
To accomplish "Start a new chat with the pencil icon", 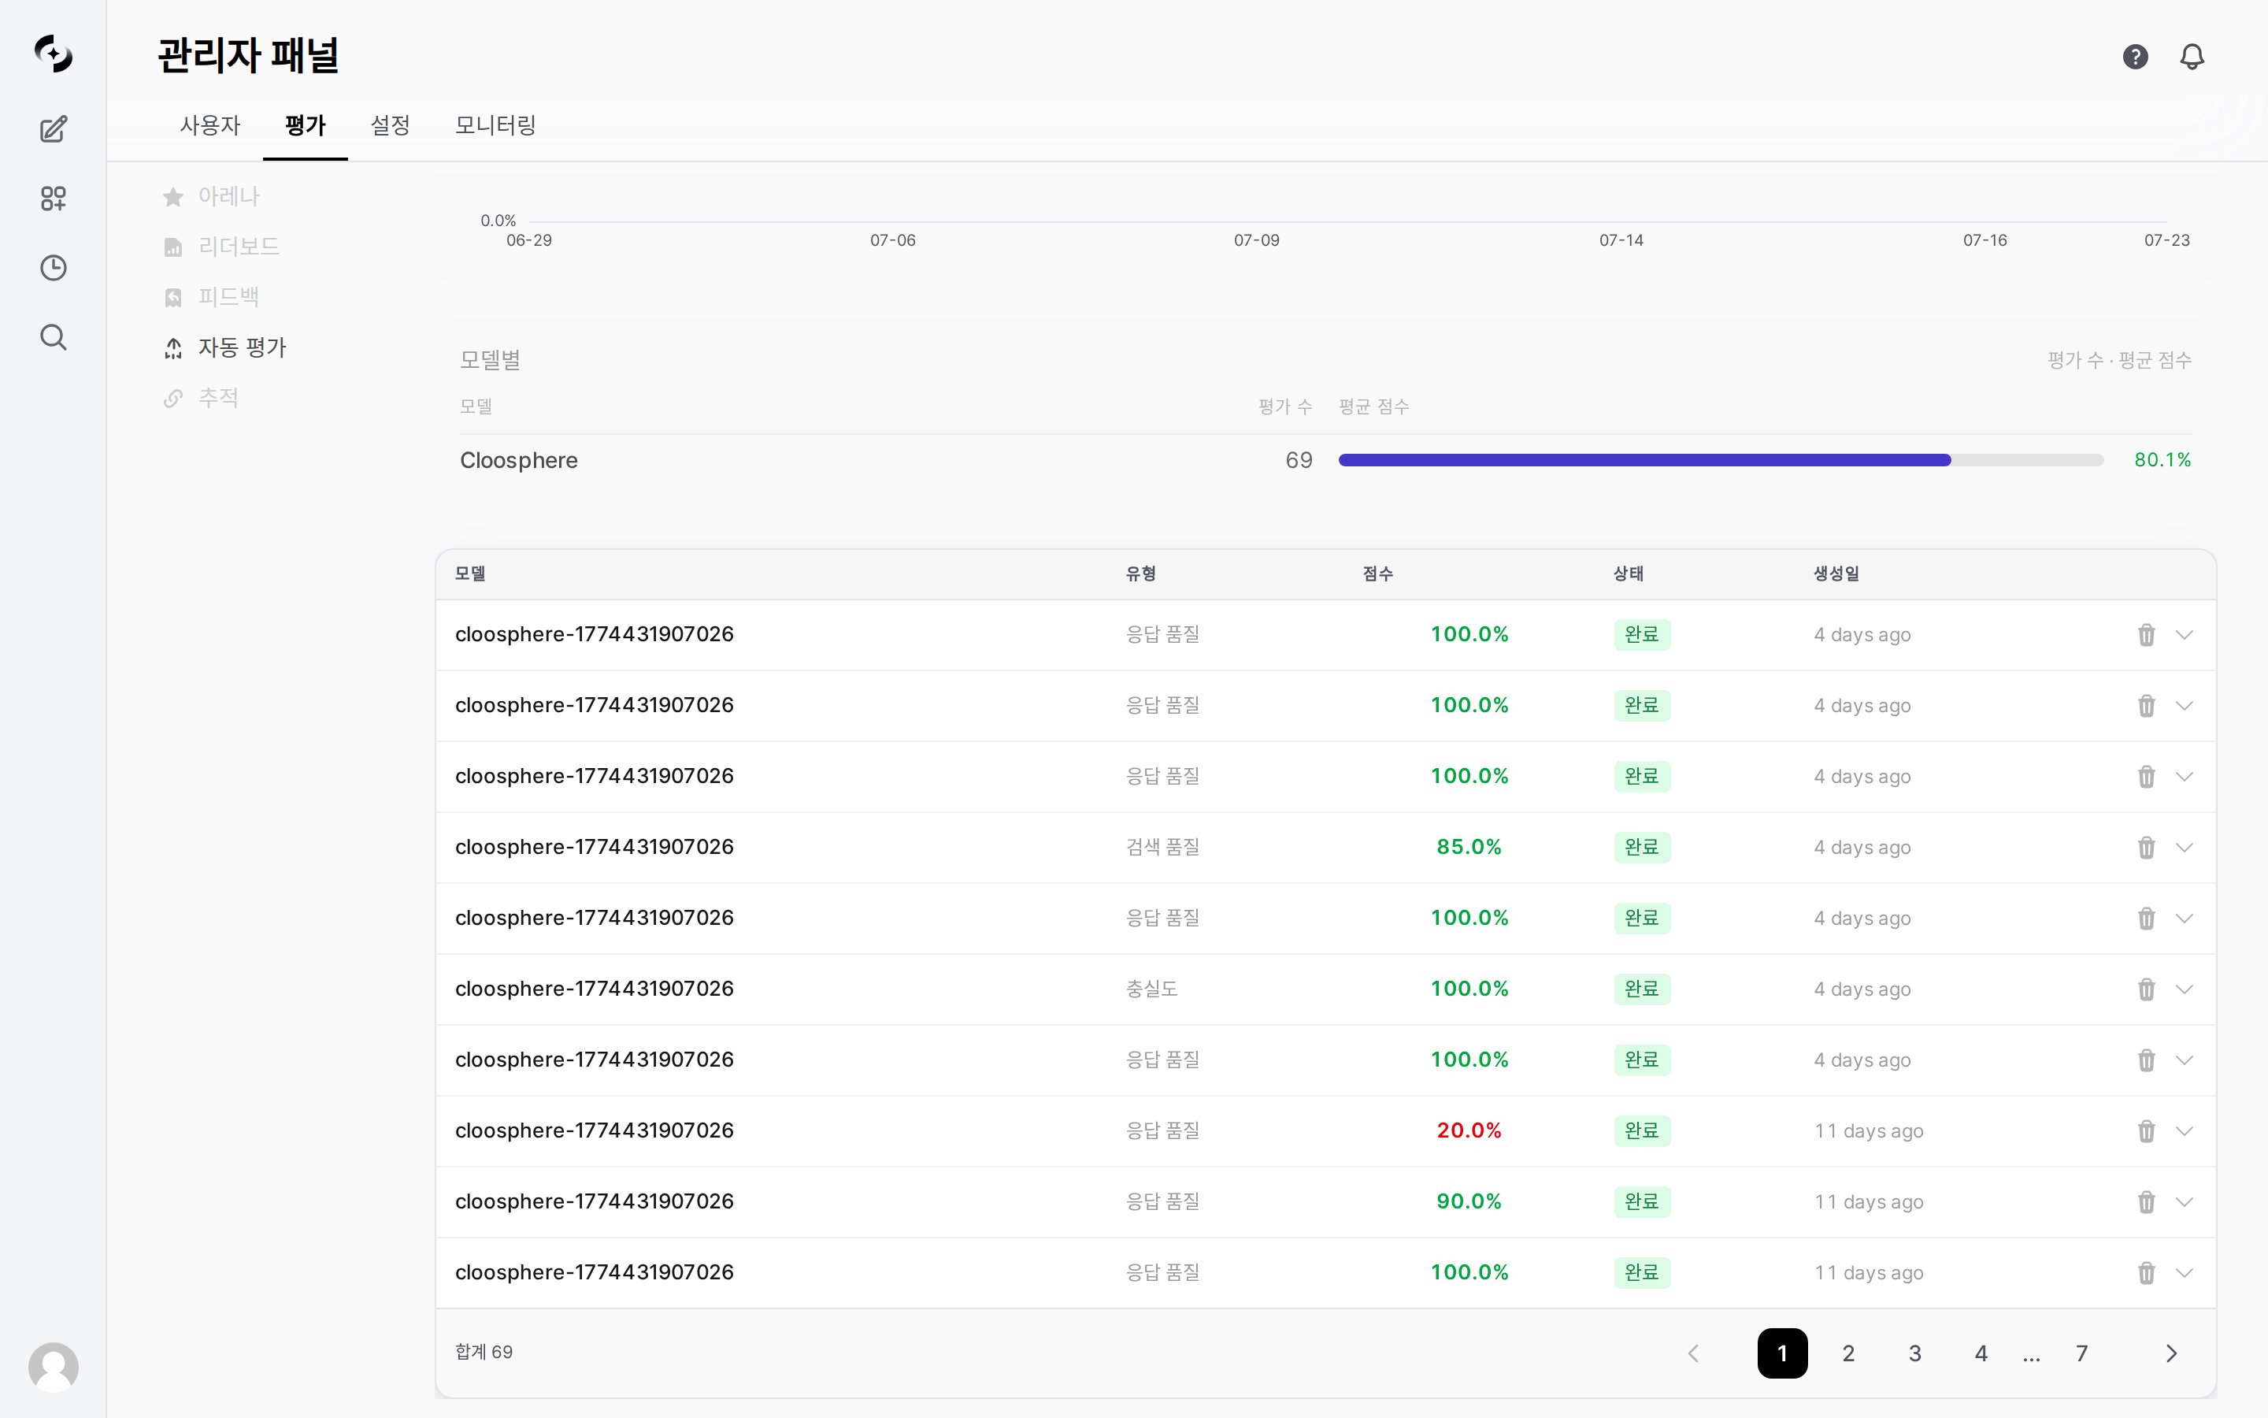I will [x=54, y=128].
